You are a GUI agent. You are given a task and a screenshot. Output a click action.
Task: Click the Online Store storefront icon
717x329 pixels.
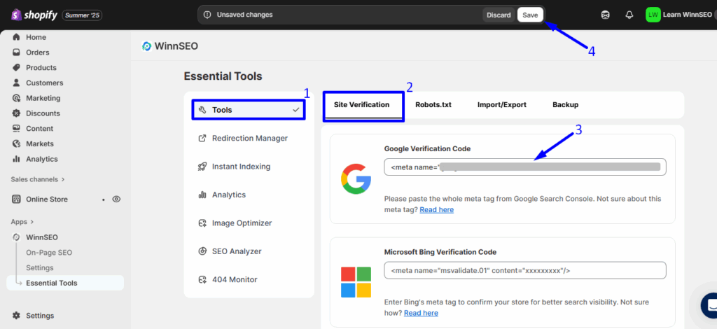tap(17, 199)
